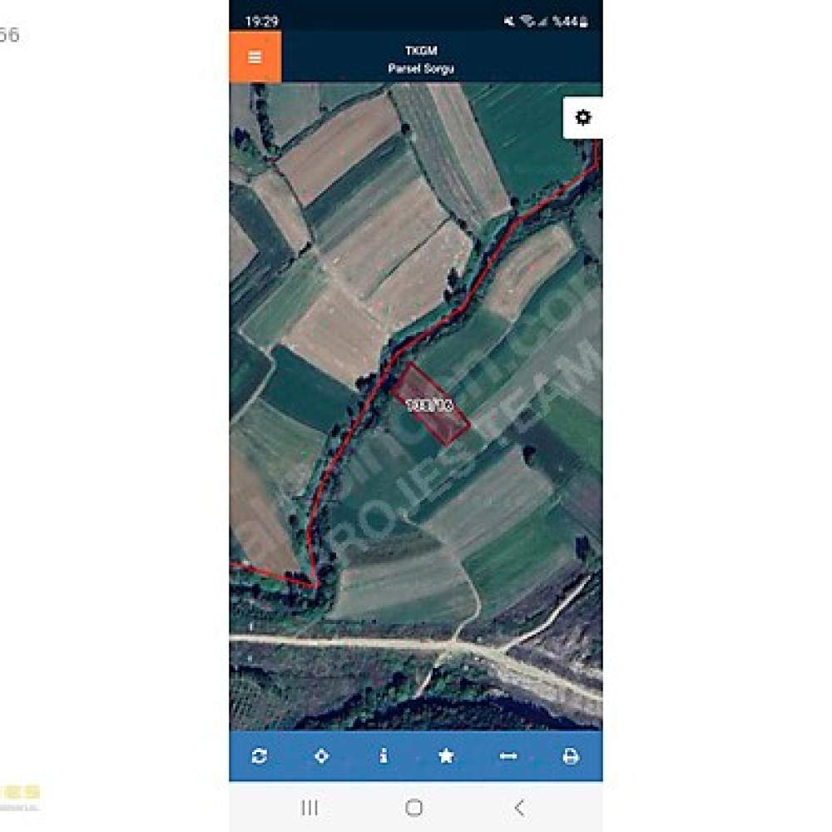Tap the status bar clock showing 19:29

261,22
